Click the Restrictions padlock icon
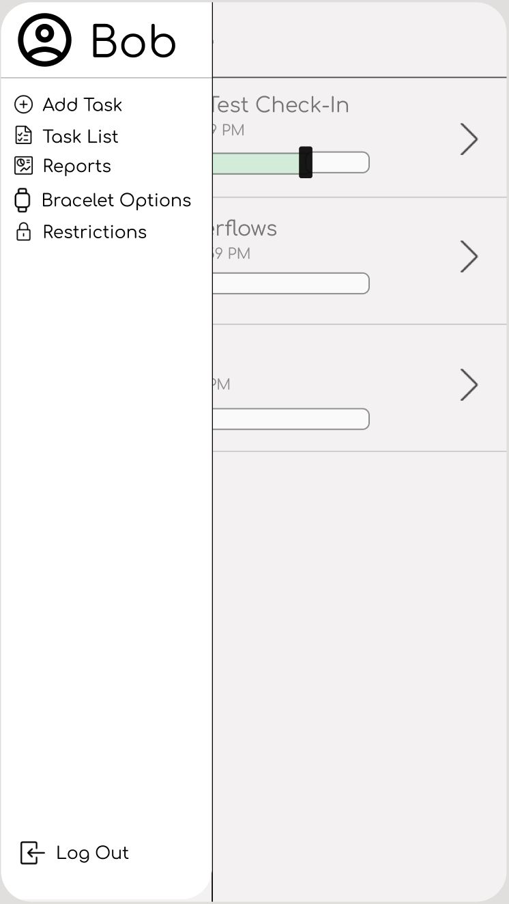Image resolution: width=509 pixels, height=904 pixels. (23, 231)
